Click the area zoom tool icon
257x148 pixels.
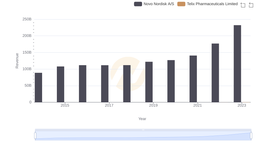tap(243, 5)
